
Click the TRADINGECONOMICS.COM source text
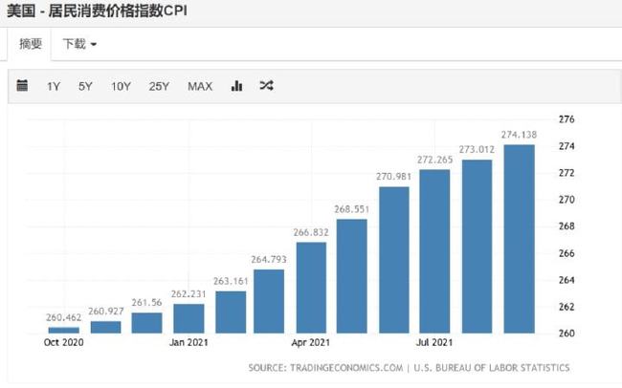click(346, 368)
